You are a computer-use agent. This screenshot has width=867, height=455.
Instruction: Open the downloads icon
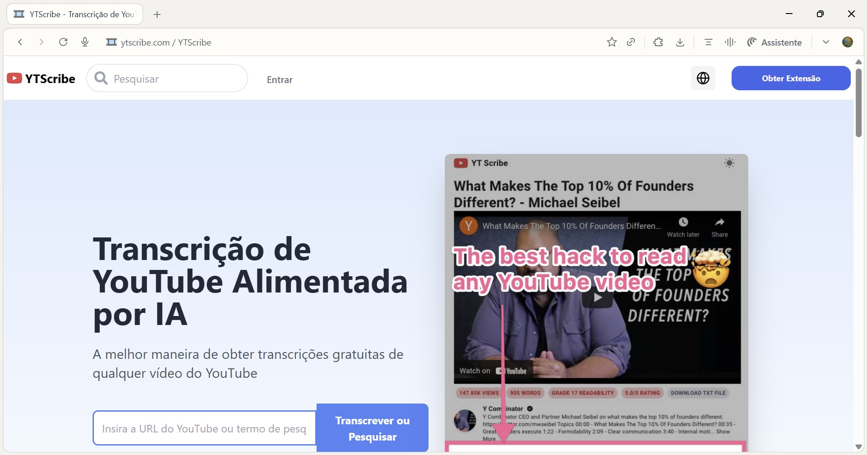click(x=680, y=42)
